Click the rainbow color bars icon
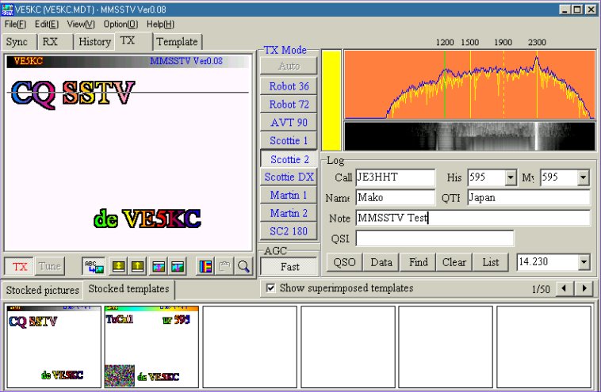The height and width of the screenshot is (392, 601). [205, 266]
